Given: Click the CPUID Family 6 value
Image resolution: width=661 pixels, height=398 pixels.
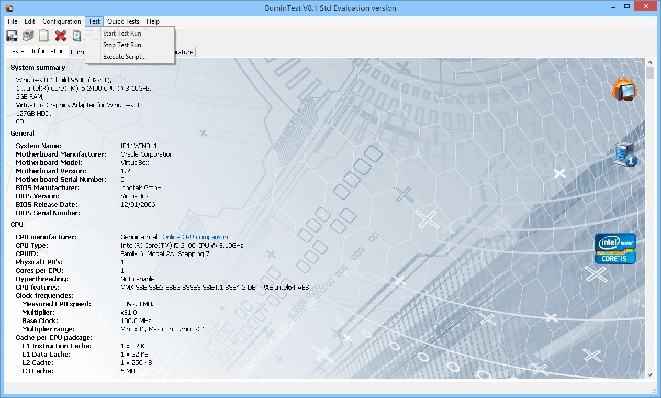Looking at the screenshot, I should click(x=165, y=254).
